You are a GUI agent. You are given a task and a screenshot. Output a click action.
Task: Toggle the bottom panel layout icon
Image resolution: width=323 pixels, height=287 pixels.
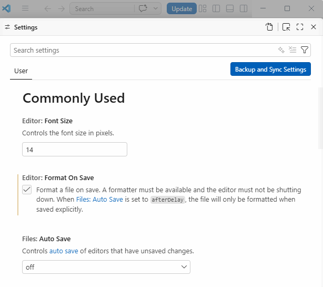[x=230, y=8]
